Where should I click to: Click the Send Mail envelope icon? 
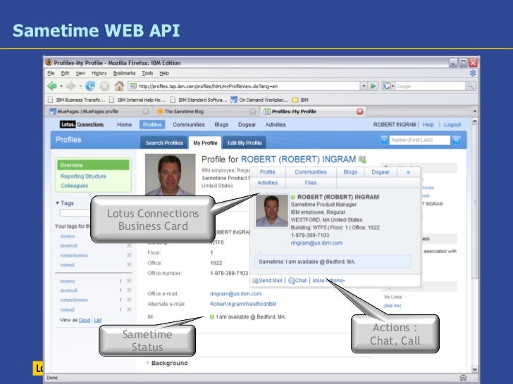255,281
